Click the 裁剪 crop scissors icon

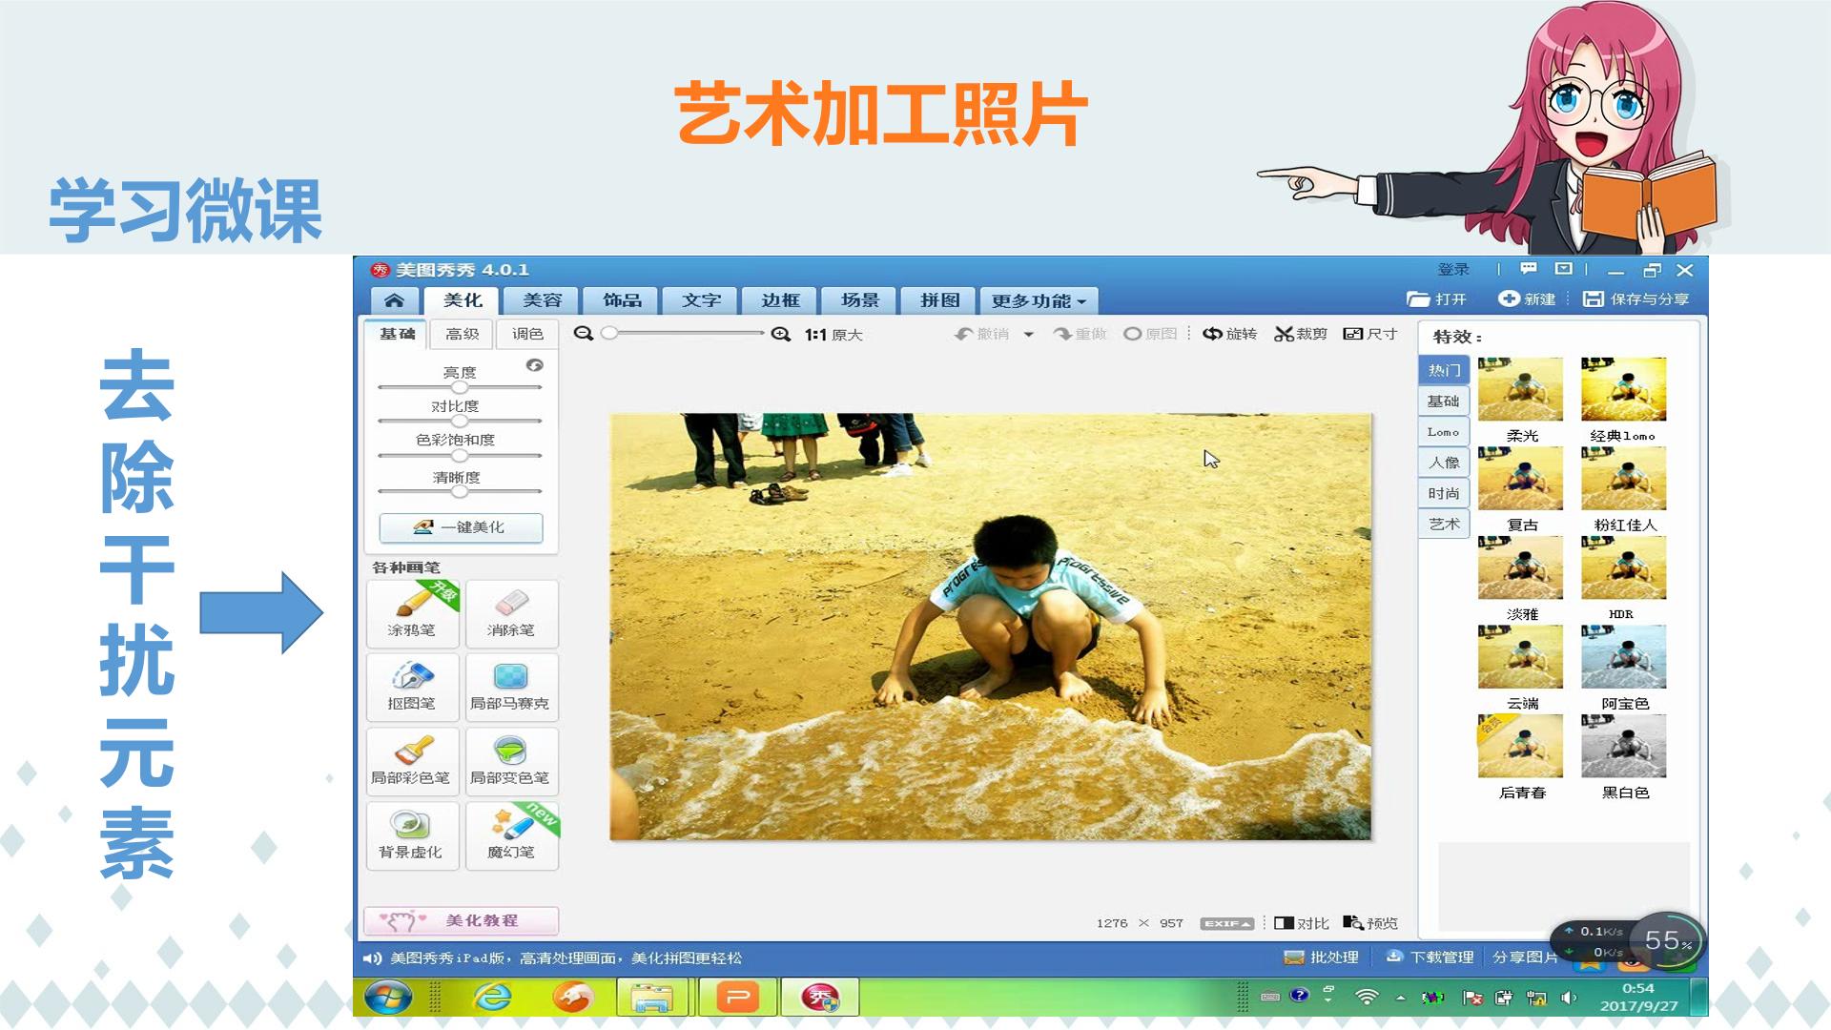1285,334
